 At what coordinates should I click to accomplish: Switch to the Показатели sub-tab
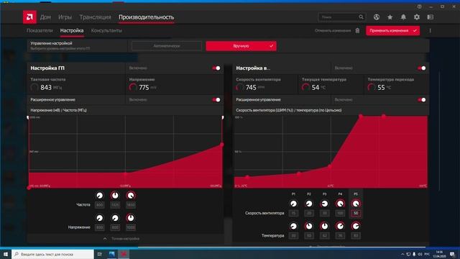tap(40, 30)
